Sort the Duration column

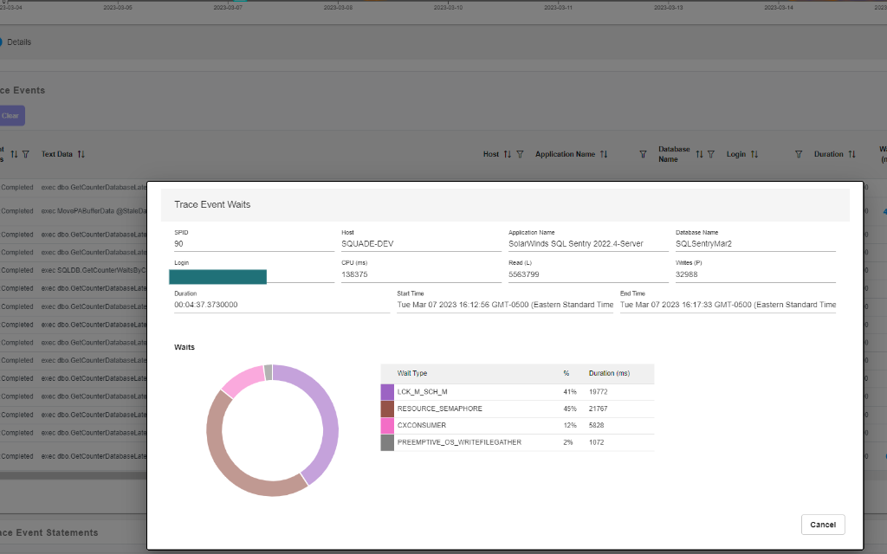851,154
